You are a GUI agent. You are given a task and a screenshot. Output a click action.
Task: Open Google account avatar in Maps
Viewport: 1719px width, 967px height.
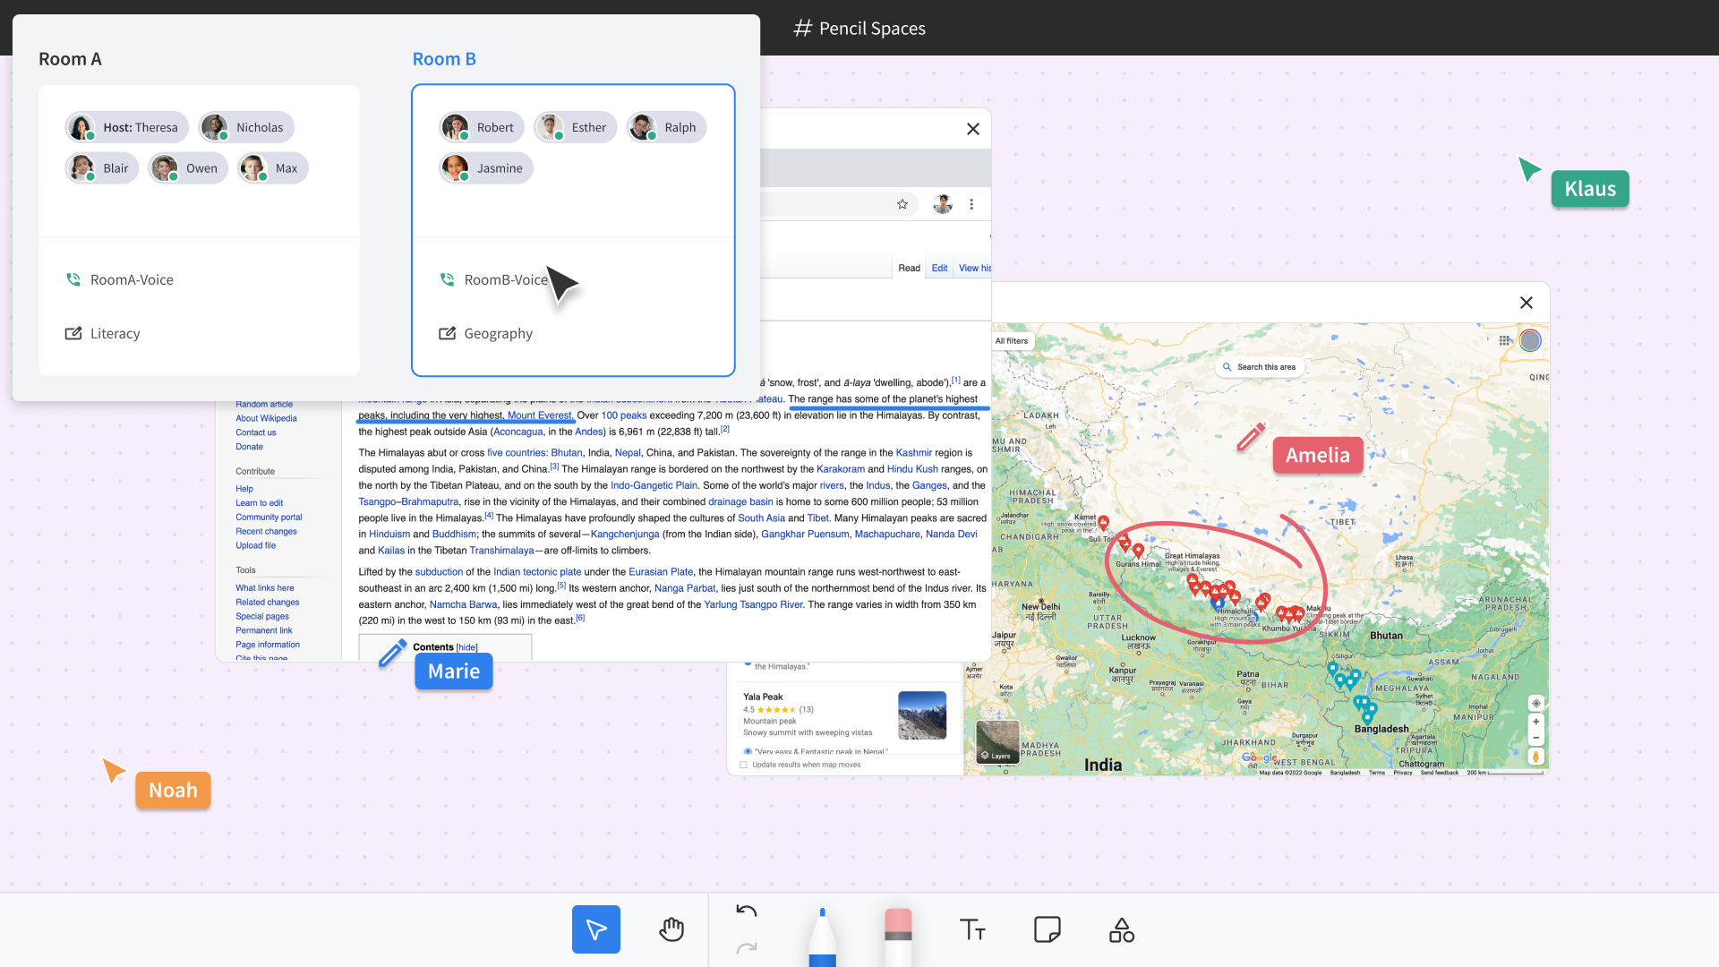point(1530,340)
